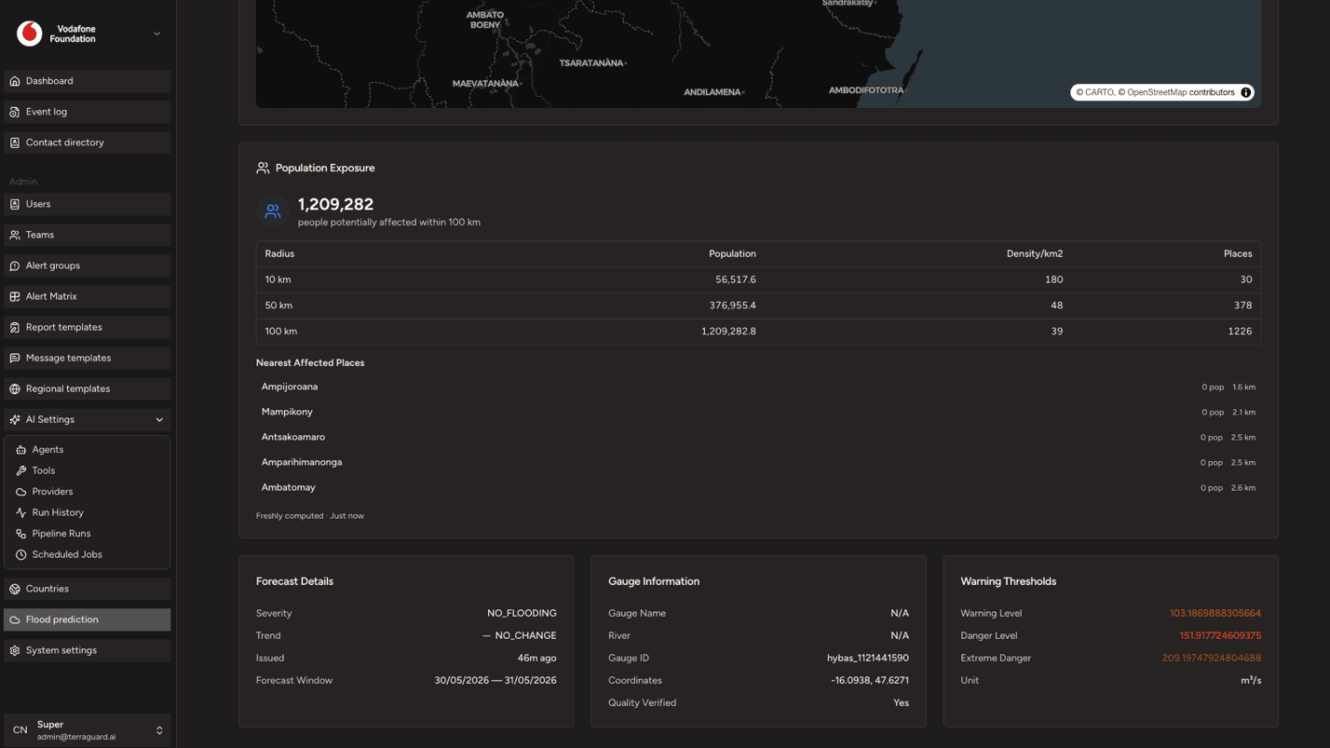Viewport: 1330px width, 748px height.
Task: Click the Teams people icon
Action: pos(15,235)
